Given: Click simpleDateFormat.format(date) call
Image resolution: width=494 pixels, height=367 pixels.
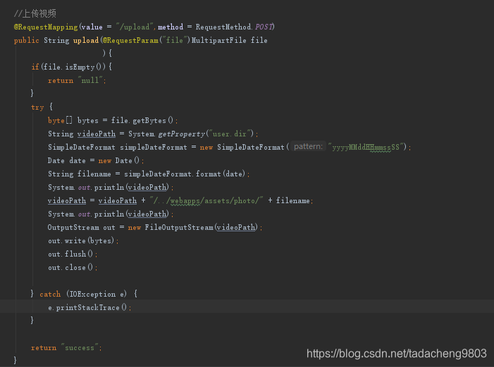Looking at the screenshot, I should coord(185,174).
